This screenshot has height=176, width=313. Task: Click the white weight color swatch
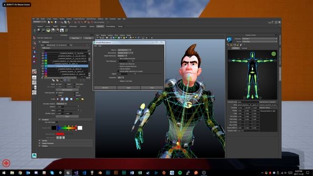pos(80,128)
